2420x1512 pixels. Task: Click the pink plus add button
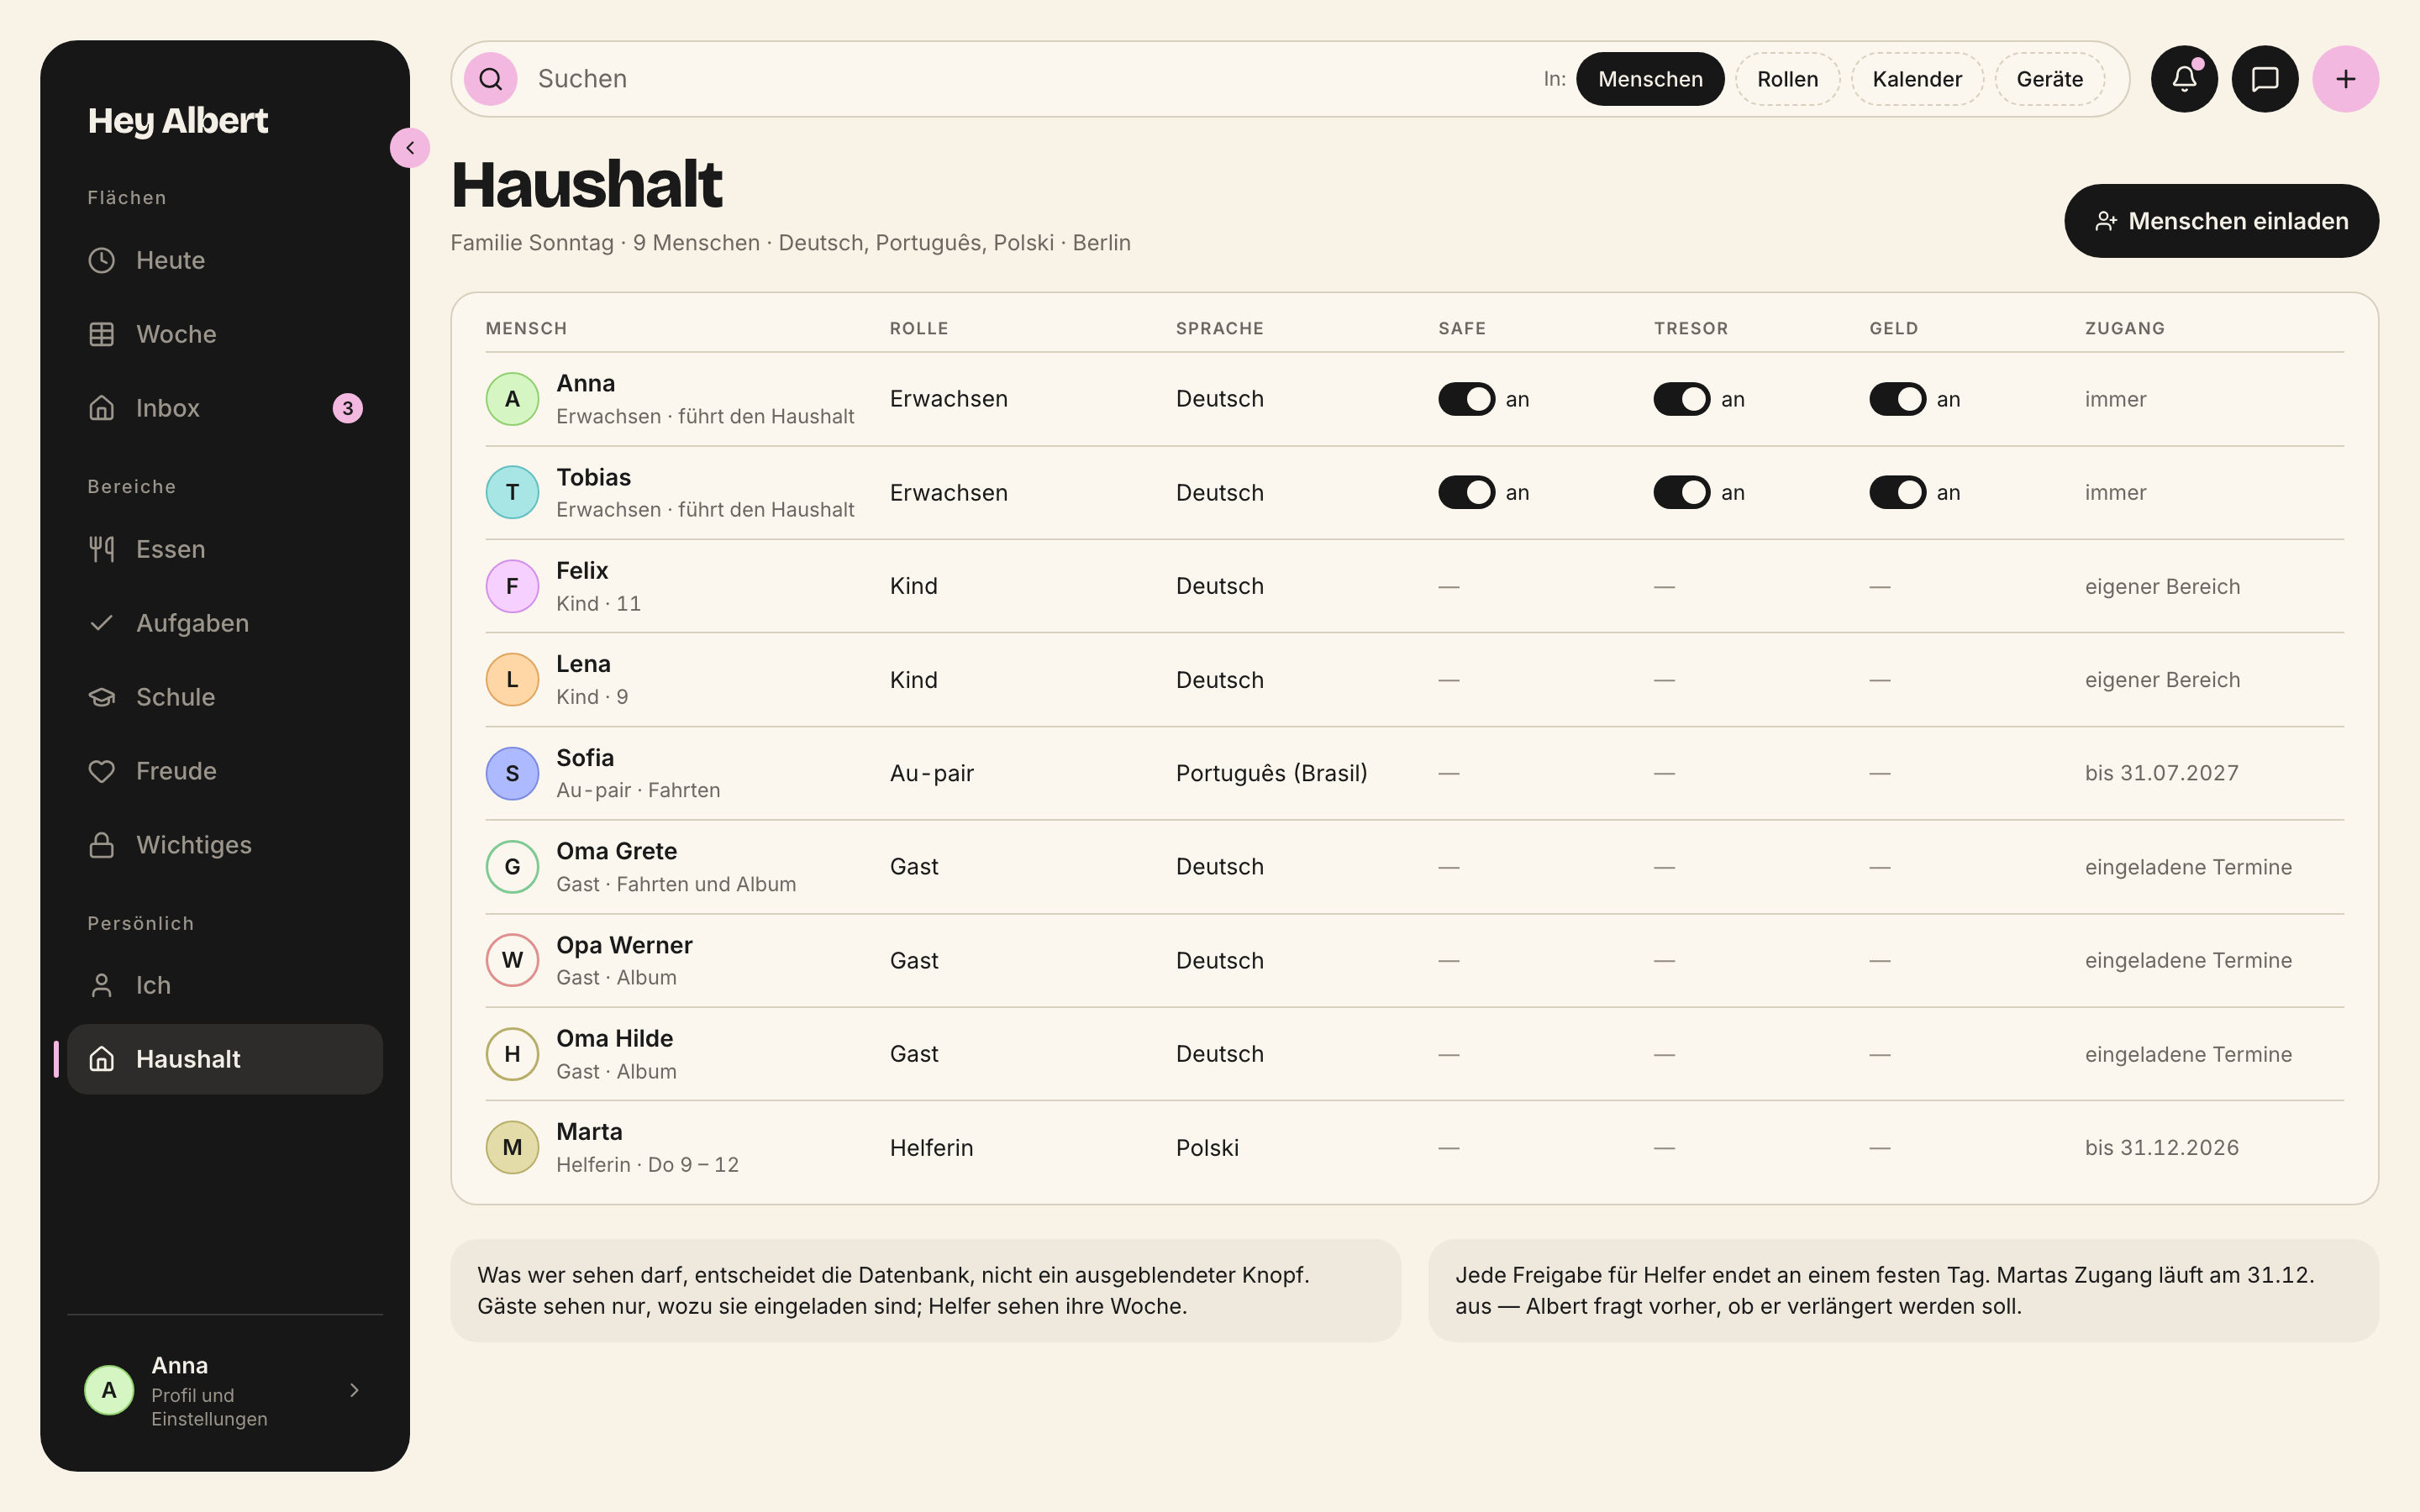point(2345,79)
